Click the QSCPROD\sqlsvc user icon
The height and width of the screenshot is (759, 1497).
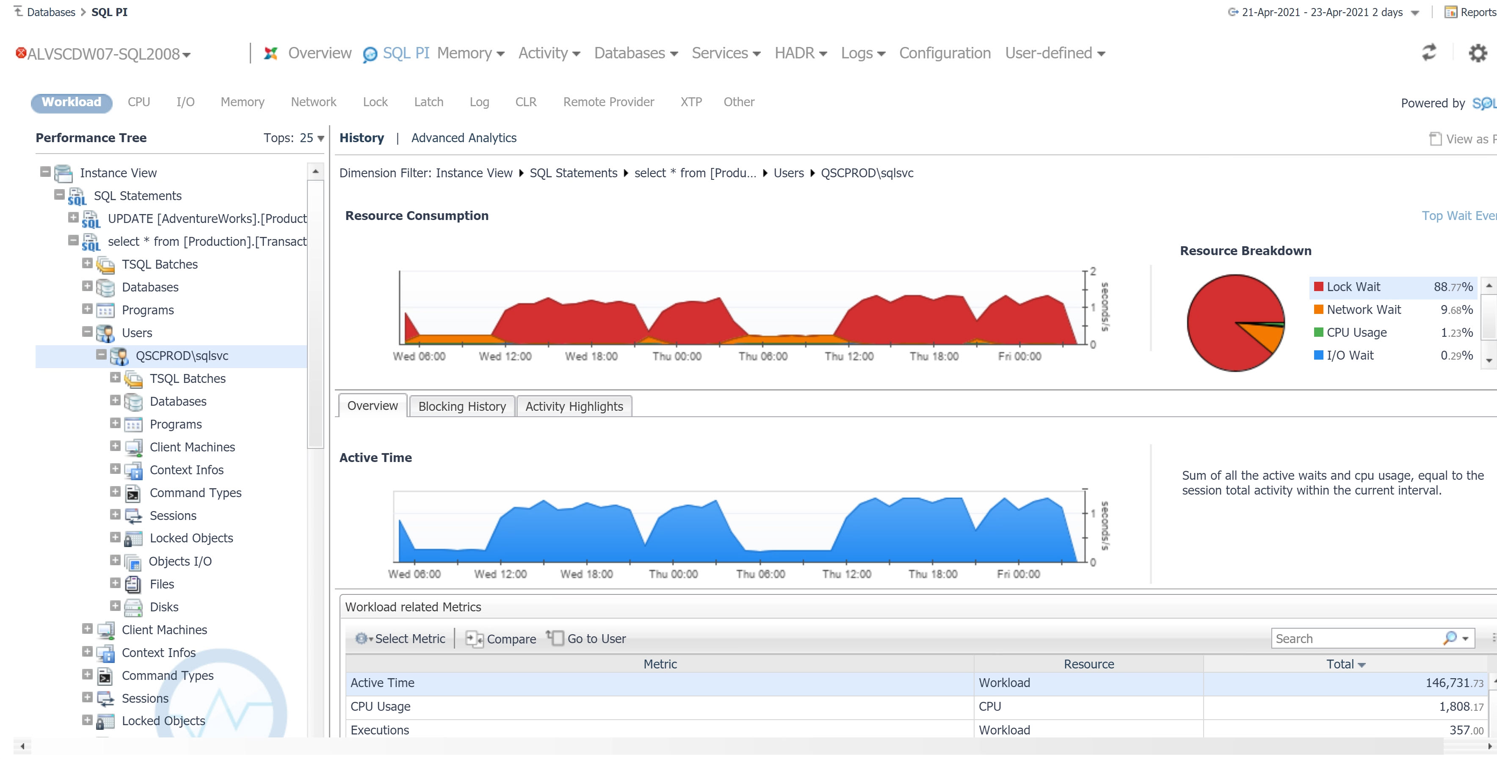(119, 356)
